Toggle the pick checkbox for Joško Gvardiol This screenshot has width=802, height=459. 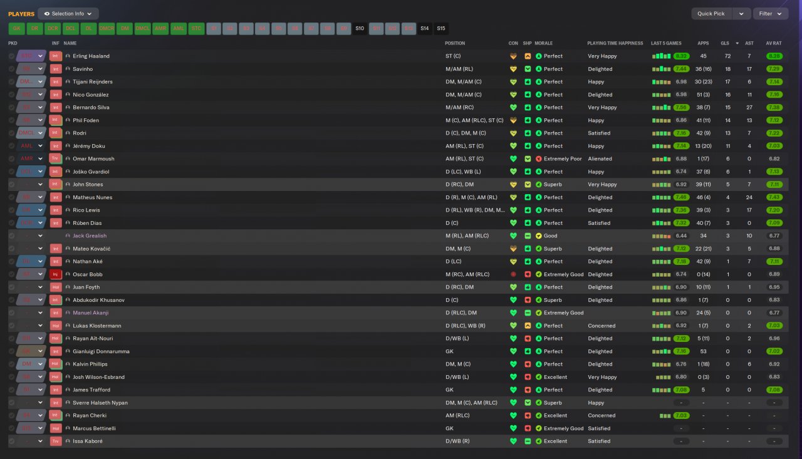(11, 172)
